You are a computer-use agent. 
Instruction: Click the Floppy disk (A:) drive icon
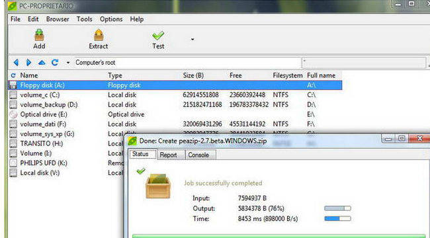coord(13,85)
